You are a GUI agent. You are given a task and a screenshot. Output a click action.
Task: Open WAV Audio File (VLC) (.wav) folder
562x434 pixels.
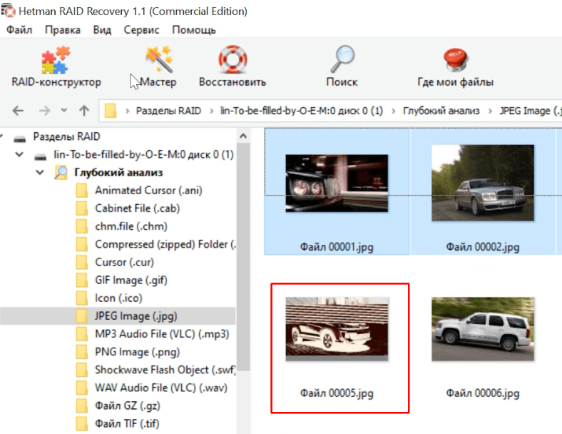161,388
